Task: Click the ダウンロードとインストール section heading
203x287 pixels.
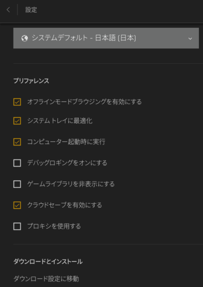Action: pyautogui.click(x=48, y=262)
